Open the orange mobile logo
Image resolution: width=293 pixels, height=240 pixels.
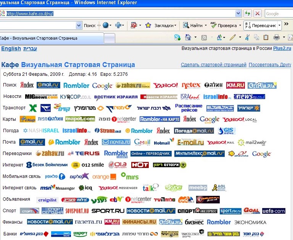pyautogui.click(x=104, y=176)
